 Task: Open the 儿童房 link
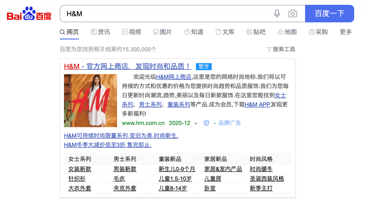tap(213, 179)
